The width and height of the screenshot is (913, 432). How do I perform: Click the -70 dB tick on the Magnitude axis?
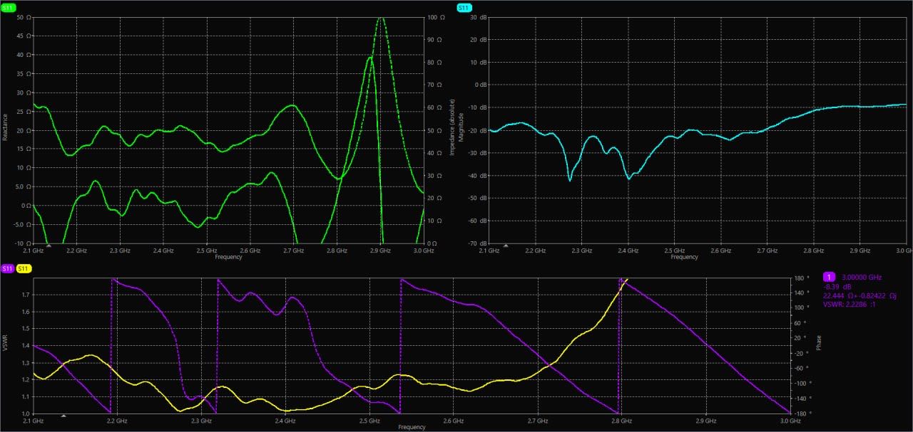[477, 243]
